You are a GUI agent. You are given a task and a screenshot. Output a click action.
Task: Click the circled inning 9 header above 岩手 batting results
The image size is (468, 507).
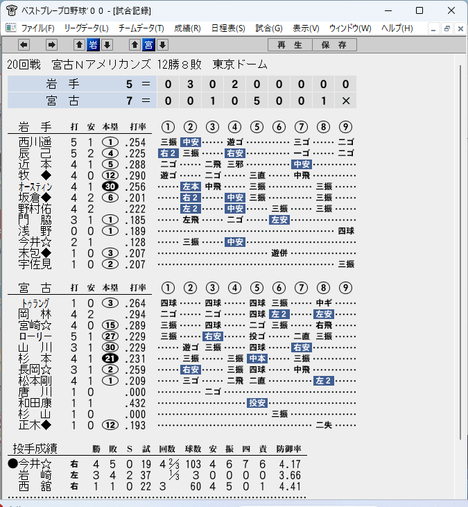point(345,127)
